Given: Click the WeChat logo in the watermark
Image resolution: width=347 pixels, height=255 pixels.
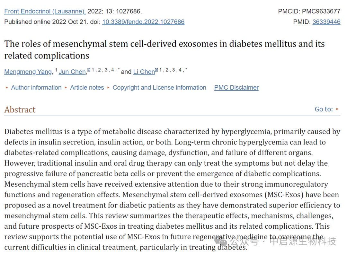Looking at the screenshot, I should click(x=222, y=241).
